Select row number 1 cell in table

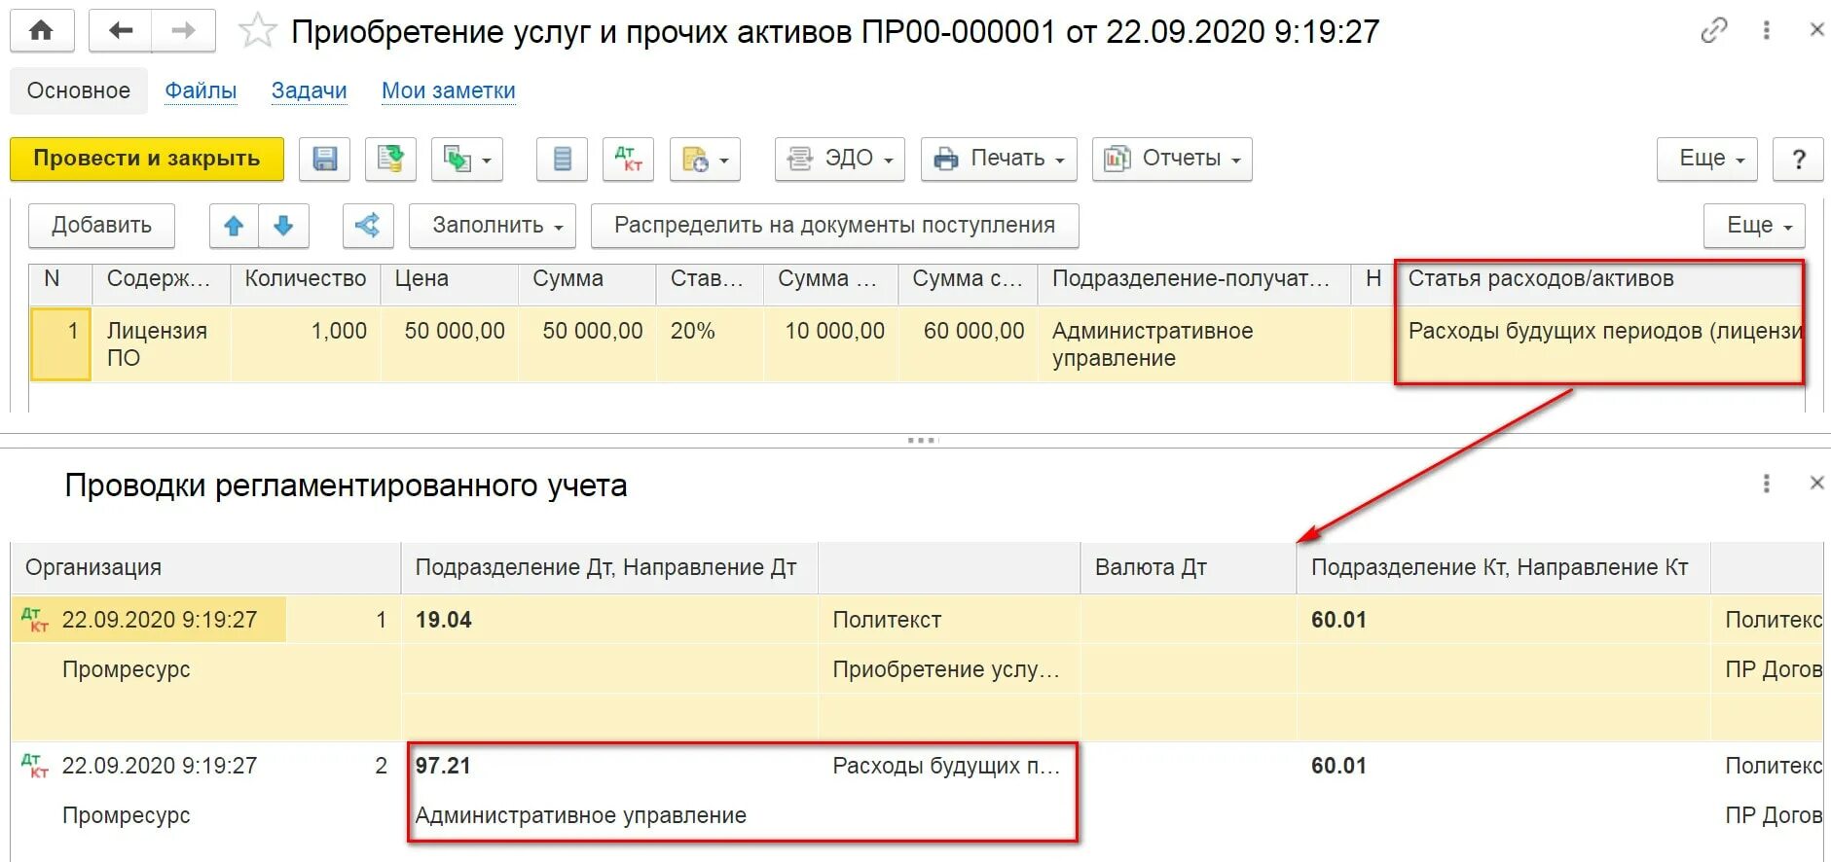tap(60, 344)
